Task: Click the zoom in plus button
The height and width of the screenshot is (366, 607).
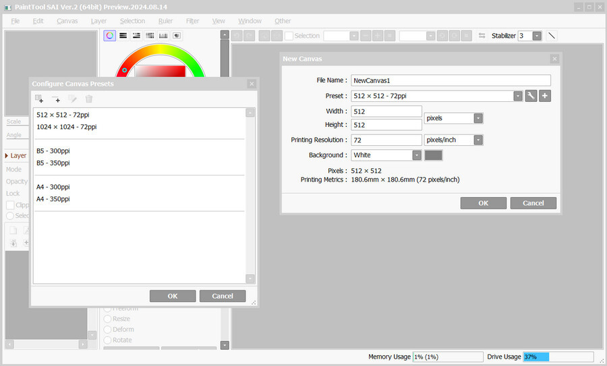Action: coord(378,36)
